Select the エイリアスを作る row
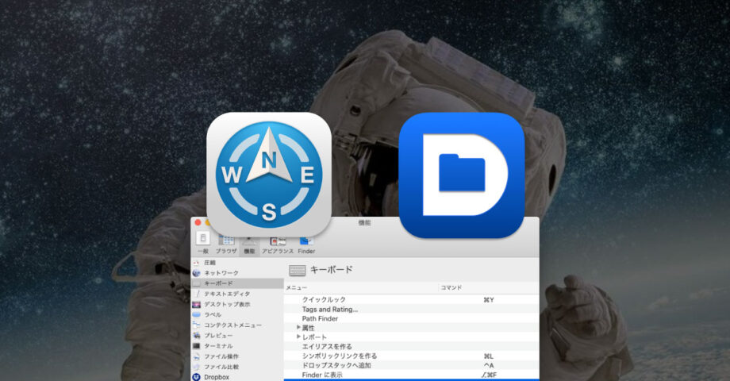This screenshot has height=381, width=730. 411,347
